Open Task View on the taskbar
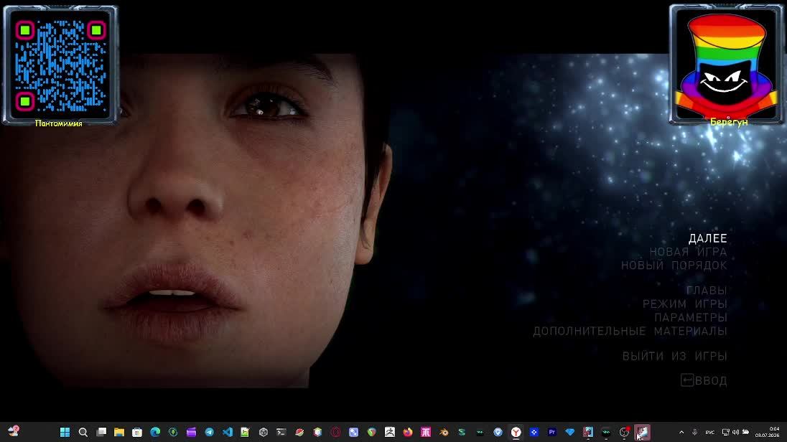 click(101, 432)
